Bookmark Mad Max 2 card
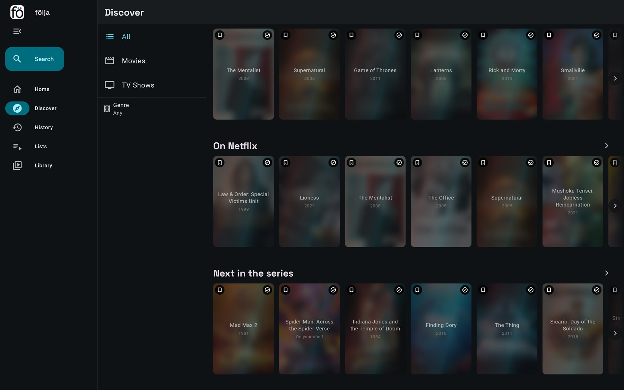This screenshot has width=624, height=390. [220, 290]
